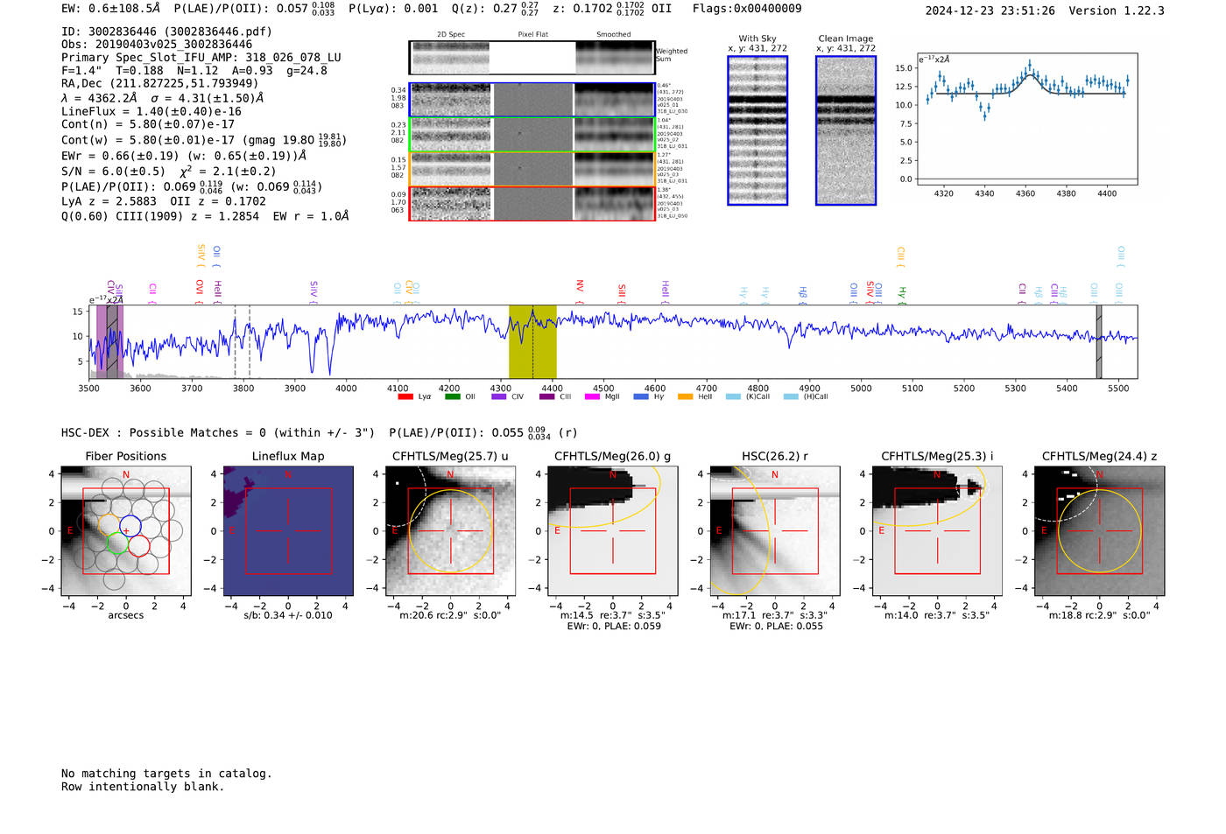Viewport: 1226px width, 834px height.
Task: Click the 'Flags:0x00400009' text
Action: point(747,9)
